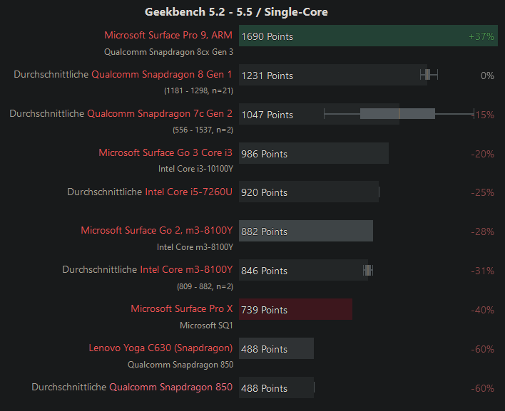
Task: Click the box plot in the Snapdragon 7c Gen 2 row
Action: (399, 114)
